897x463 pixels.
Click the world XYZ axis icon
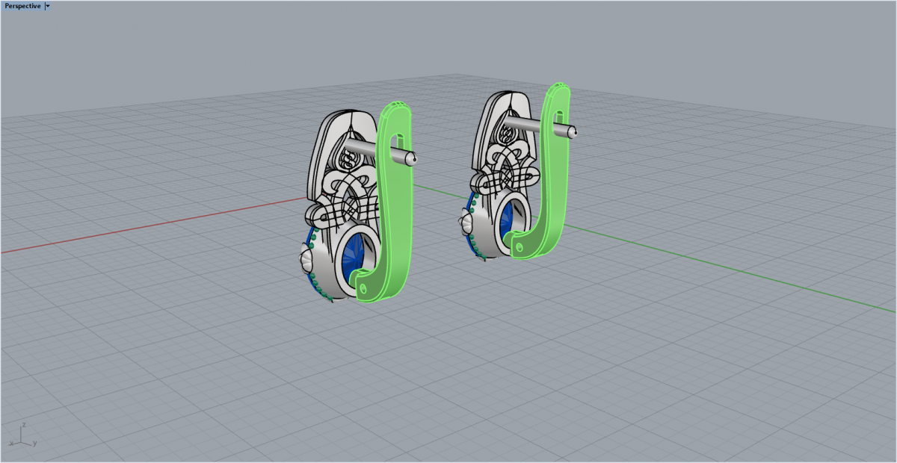[24, 434]
